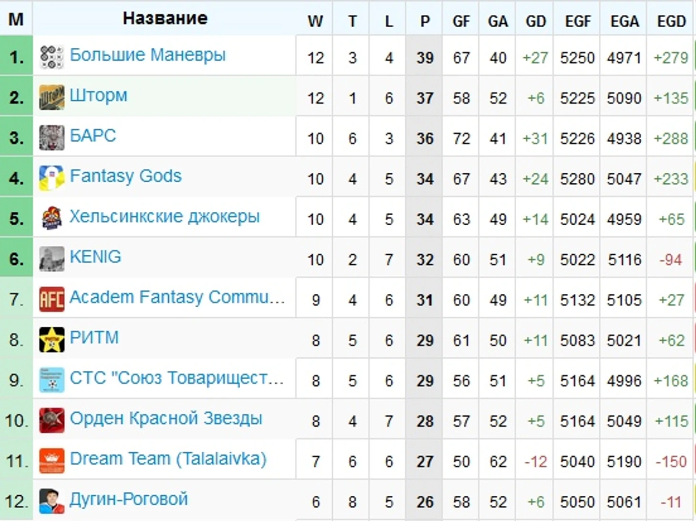Open the СТС Союз Товарищест team link
696x521 pixels.
tap(177, 378)
